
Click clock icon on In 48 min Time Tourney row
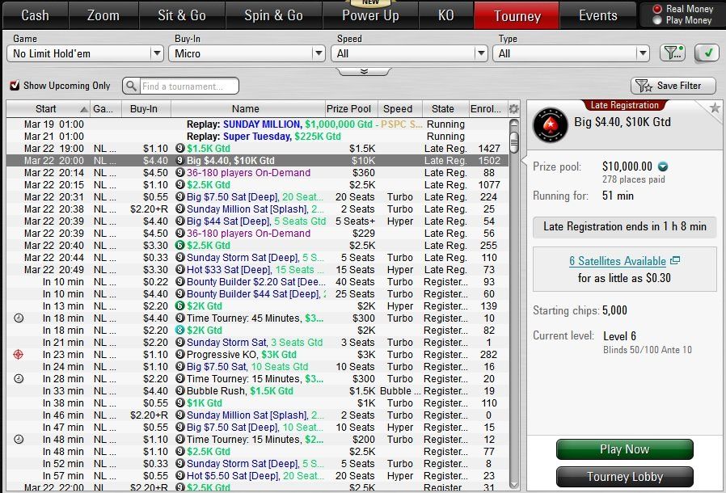coord(19,440)
